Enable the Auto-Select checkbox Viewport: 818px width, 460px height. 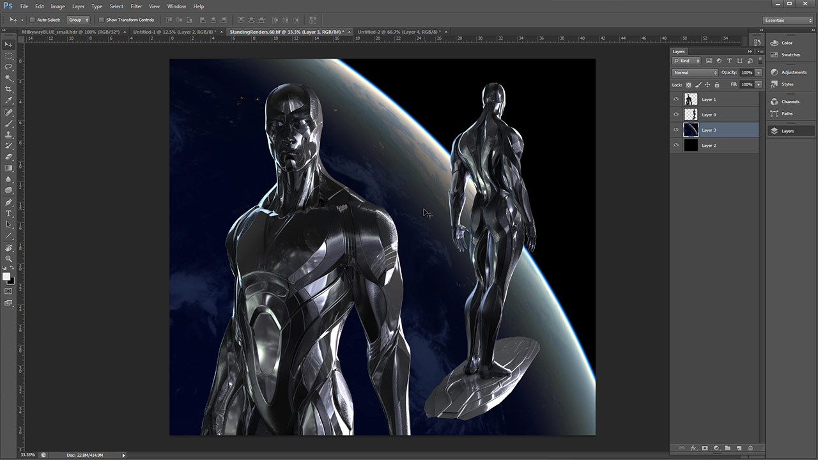pos(33,20)
